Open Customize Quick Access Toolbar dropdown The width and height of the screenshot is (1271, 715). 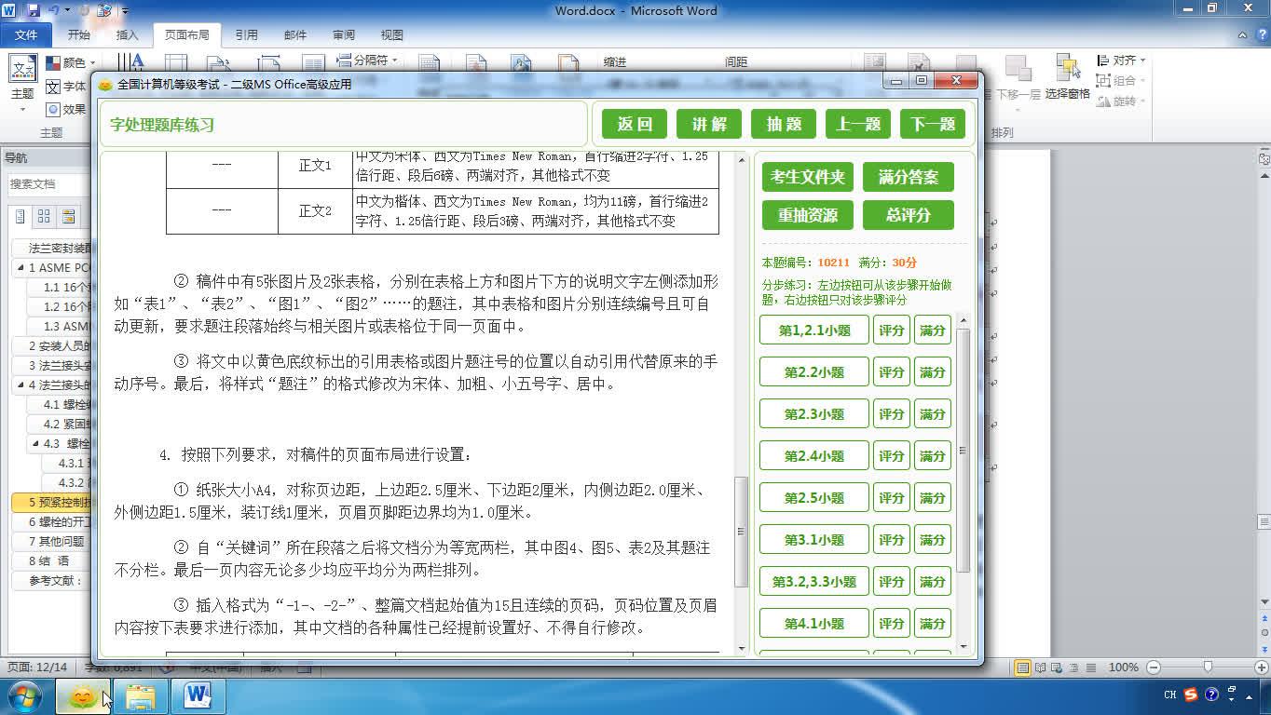click(126, 11)
